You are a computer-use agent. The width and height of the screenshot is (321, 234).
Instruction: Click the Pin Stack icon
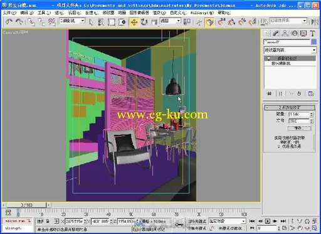[x=270, y=93]
